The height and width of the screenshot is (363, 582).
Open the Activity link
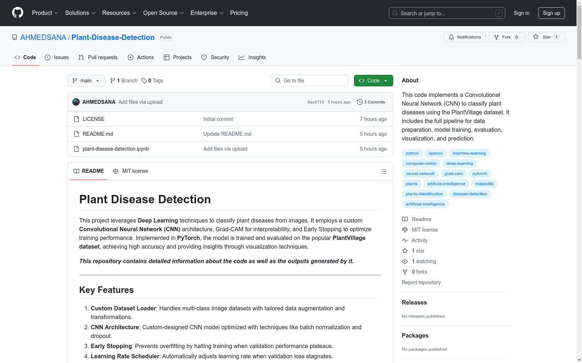point(415,240)
